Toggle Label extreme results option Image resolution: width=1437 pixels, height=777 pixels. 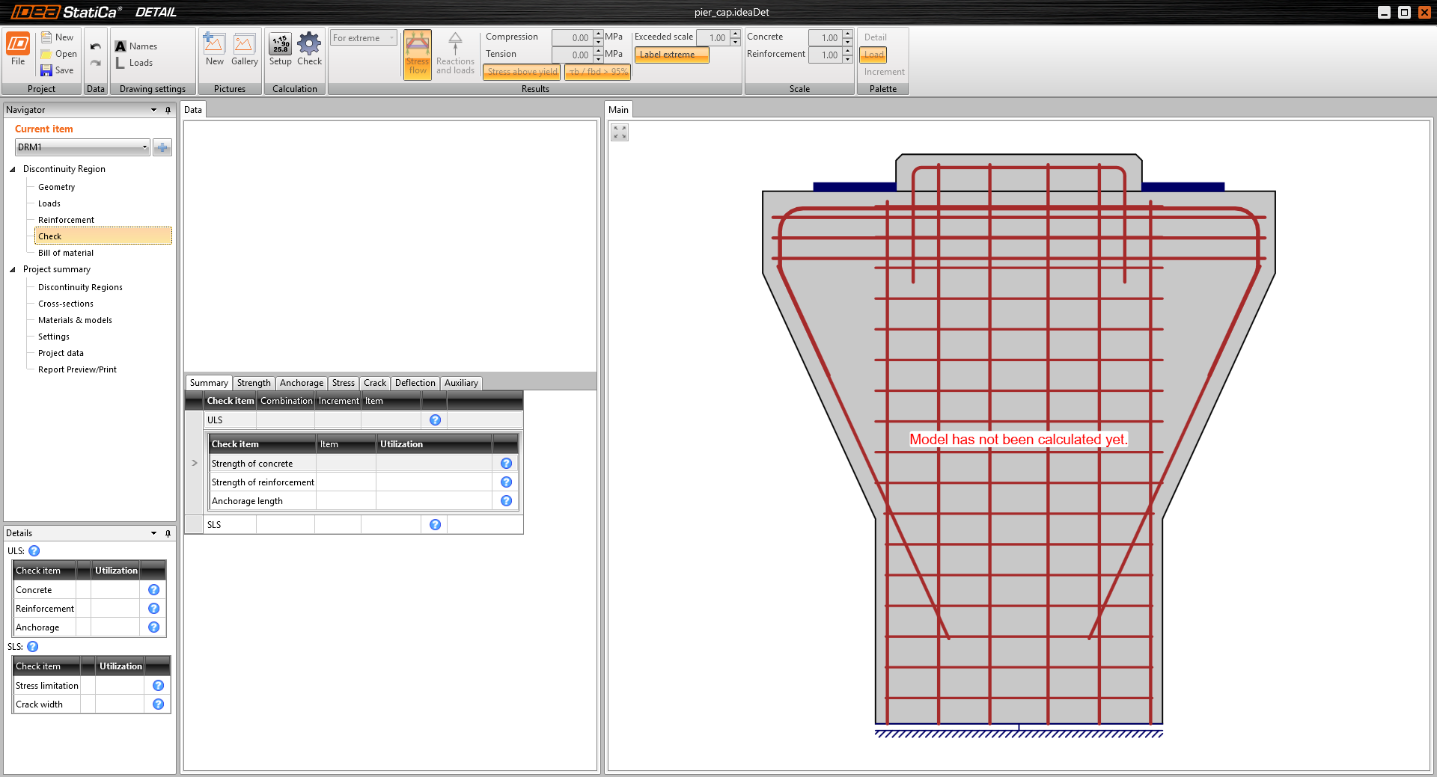tap(671, 55)
